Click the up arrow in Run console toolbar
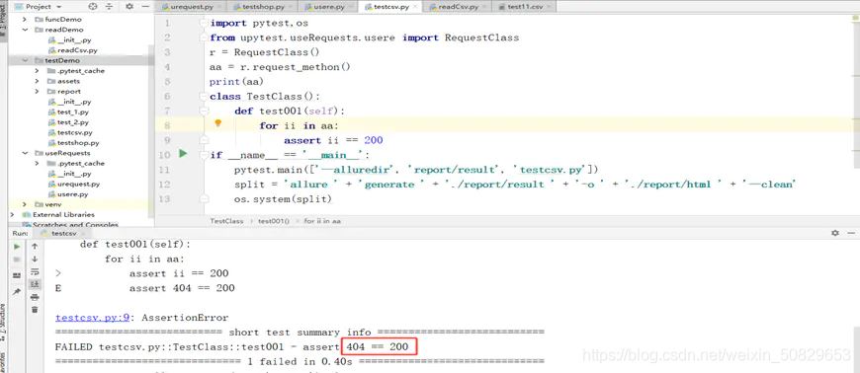The width and height of the screenshot is (860, 373). click(36, 247)
